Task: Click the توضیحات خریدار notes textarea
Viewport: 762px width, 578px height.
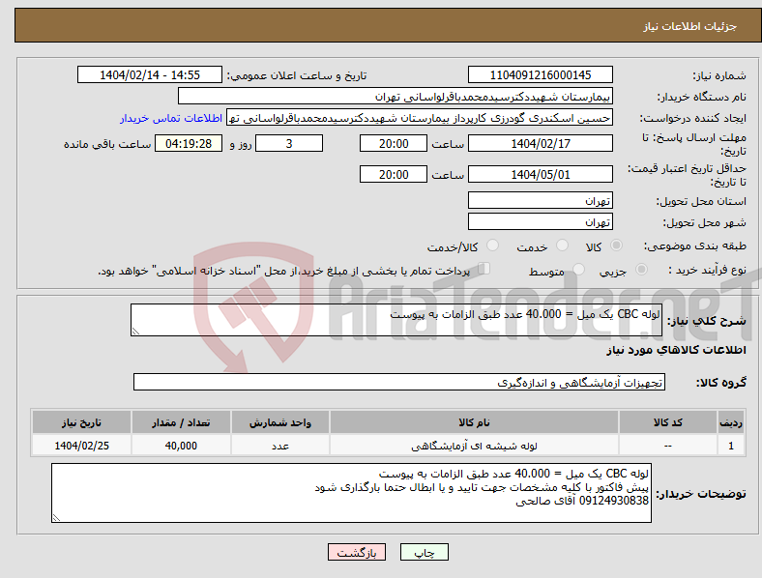Action: 351,493
